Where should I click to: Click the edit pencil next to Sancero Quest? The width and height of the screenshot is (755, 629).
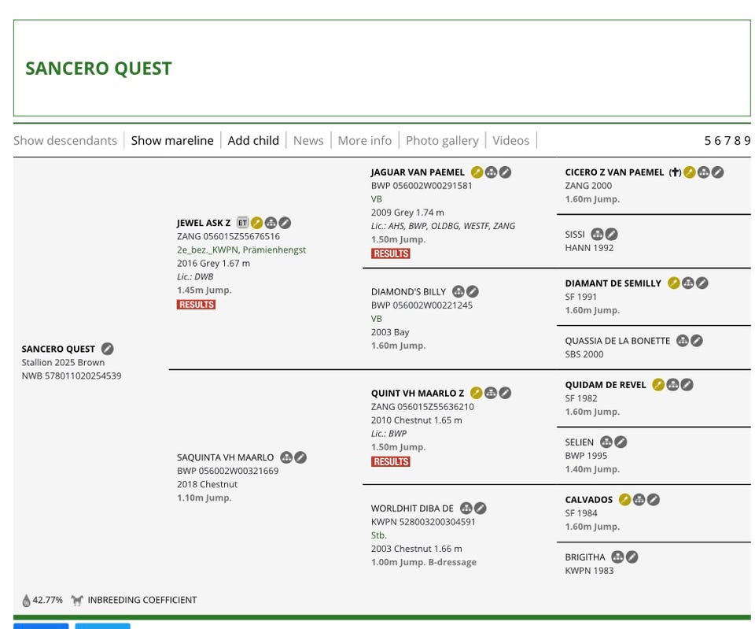click(x=108, y=349)
